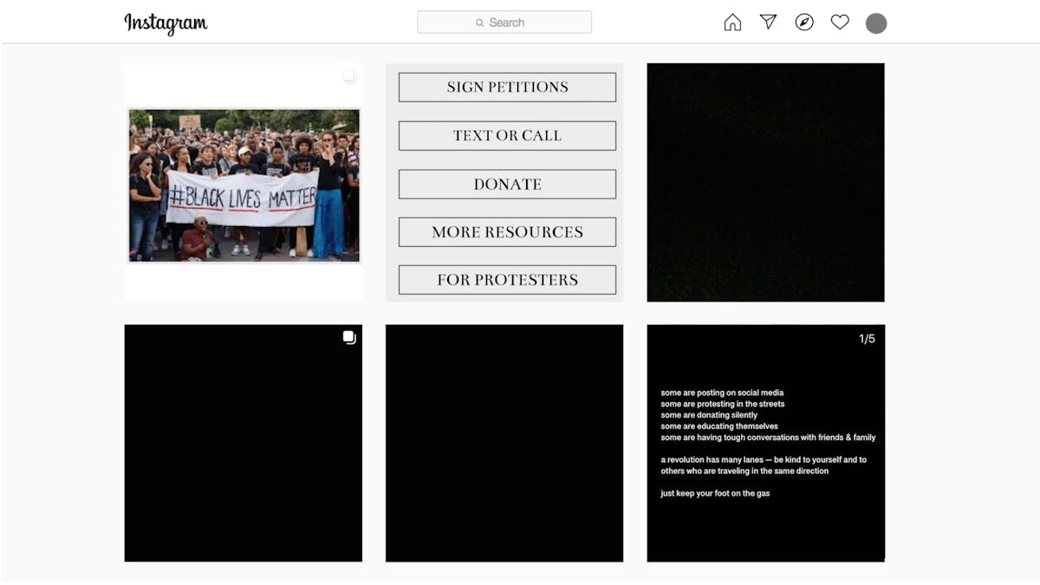1040x585 pixels.
Task: Open Activity heart icon
Action: coord(840,23)
